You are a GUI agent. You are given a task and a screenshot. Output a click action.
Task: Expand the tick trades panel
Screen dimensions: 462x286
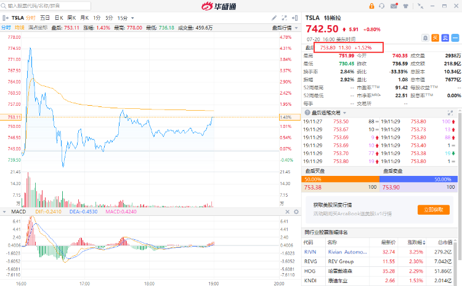tap(450, 113)
